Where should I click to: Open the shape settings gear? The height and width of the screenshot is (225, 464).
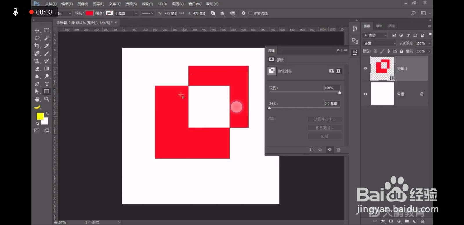(x=243, y=13)
